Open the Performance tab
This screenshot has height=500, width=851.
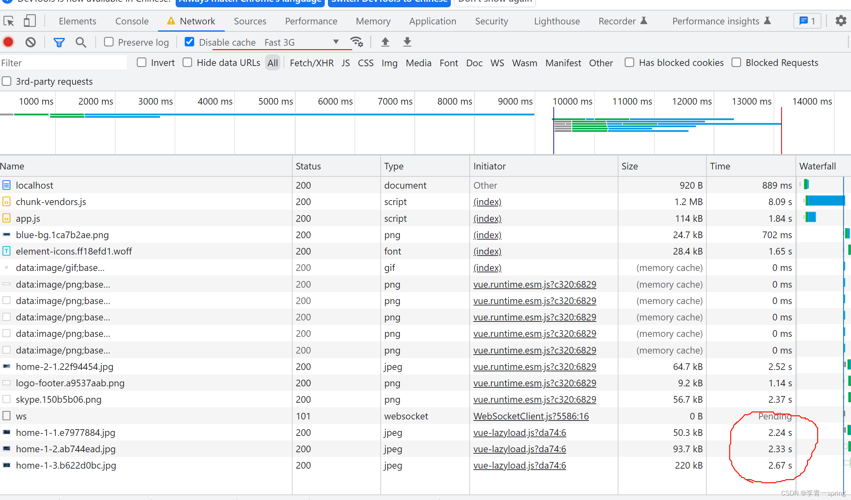[x=311, y=21]
